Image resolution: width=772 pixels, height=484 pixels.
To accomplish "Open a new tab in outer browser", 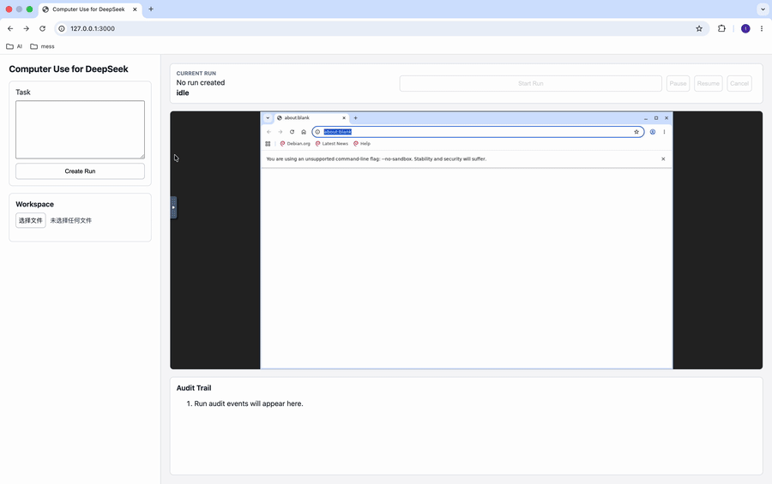I will tap(151, 9).
